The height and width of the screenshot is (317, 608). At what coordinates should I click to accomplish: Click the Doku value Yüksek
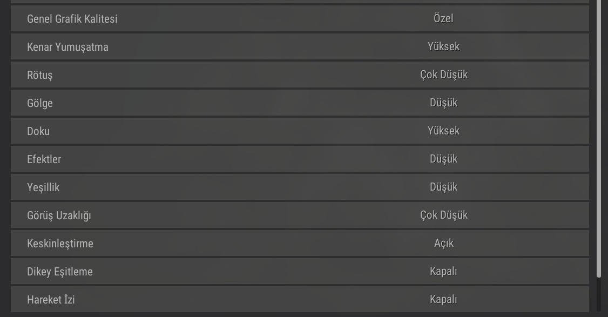coord(443,131)
